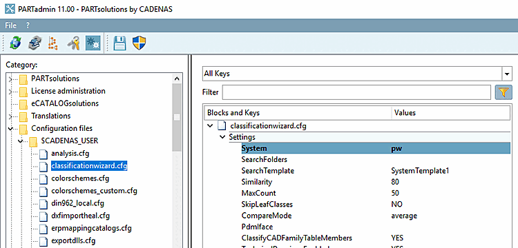Click the orange hierarchy tree toolbar icon
Viewport: 518px width, 248px height.
(x=53, y=43)
